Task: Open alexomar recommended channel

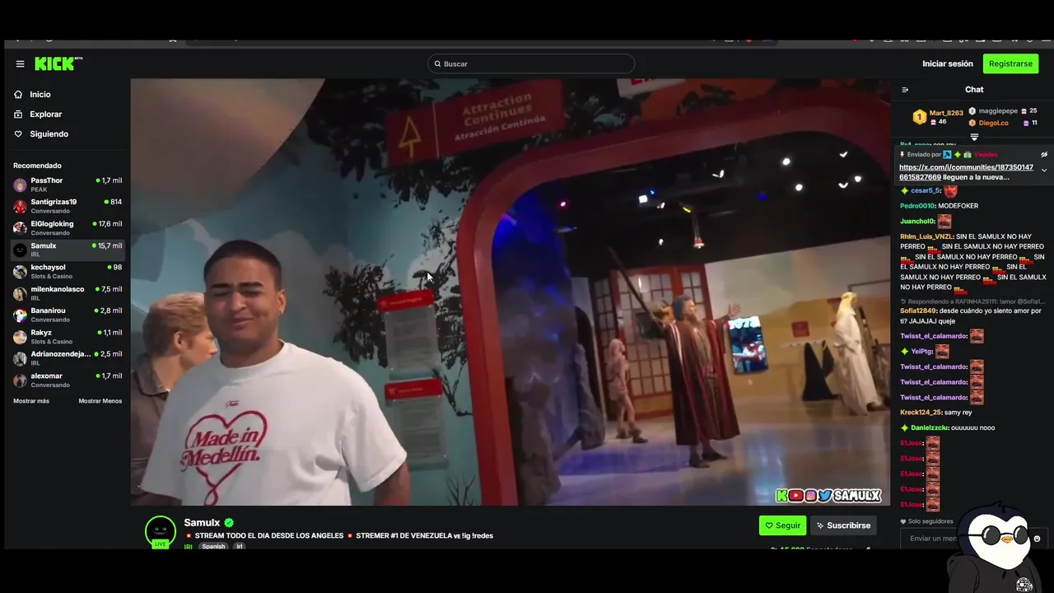Action: (x=68, y=380)
